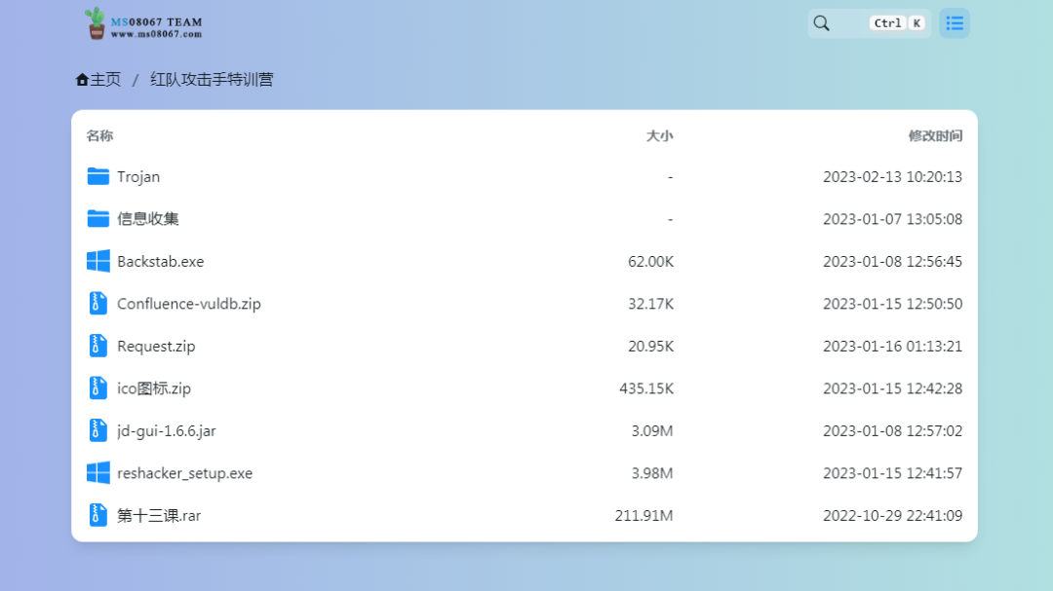
Task: Sort by 修改时间 column header
Action: pos(935,135)
